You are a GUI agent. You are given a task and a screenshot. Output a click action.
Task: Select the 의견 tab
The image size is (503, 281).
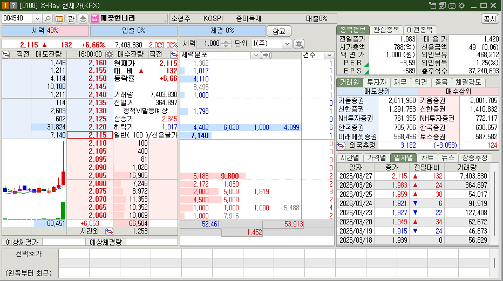tap(420, 83)
